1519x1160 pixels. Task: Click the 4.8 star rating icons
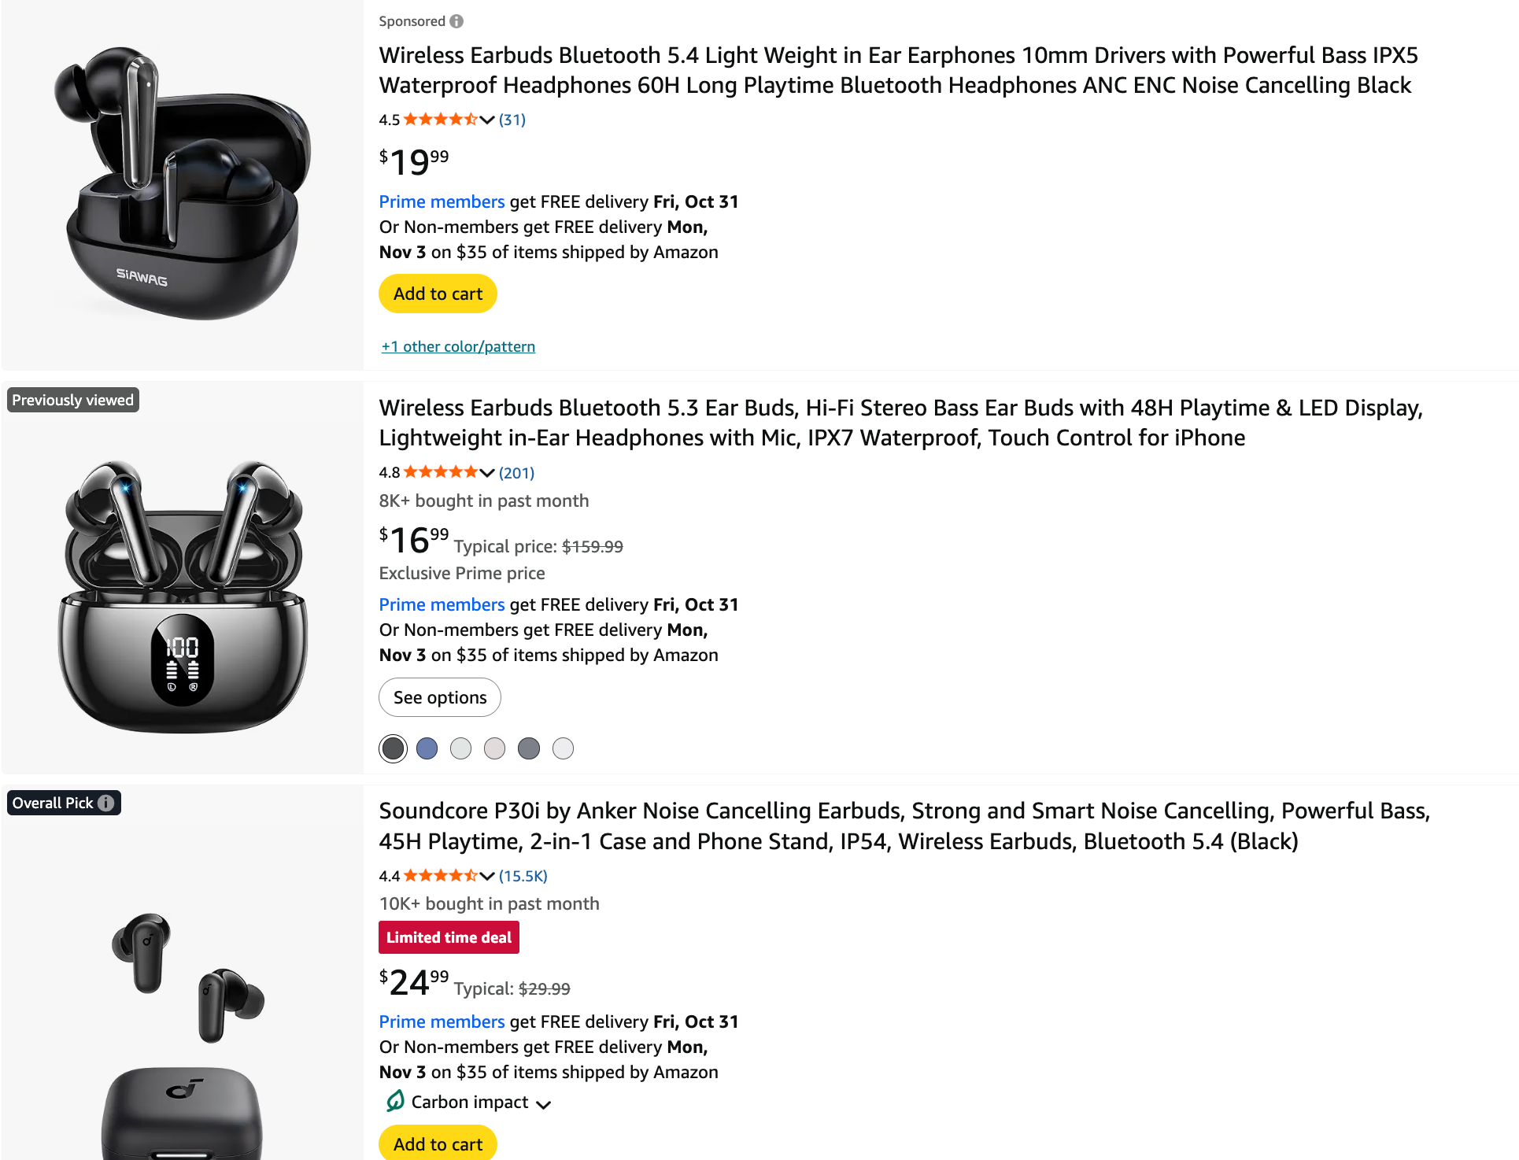440,472
